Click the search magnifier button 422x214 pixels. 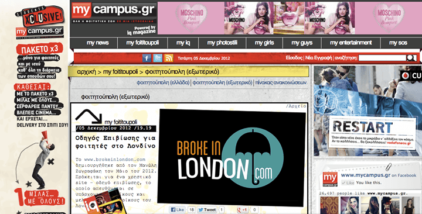411,58
